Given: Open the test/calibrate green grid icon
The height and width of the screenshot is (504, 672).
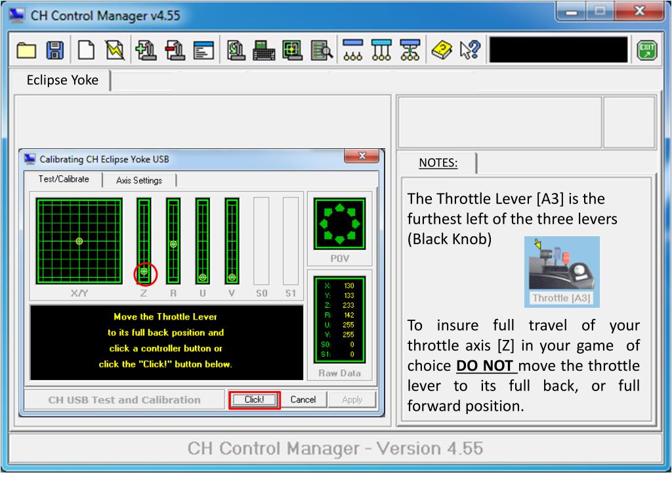Looking at the screenshot, I should click(293, 51).
